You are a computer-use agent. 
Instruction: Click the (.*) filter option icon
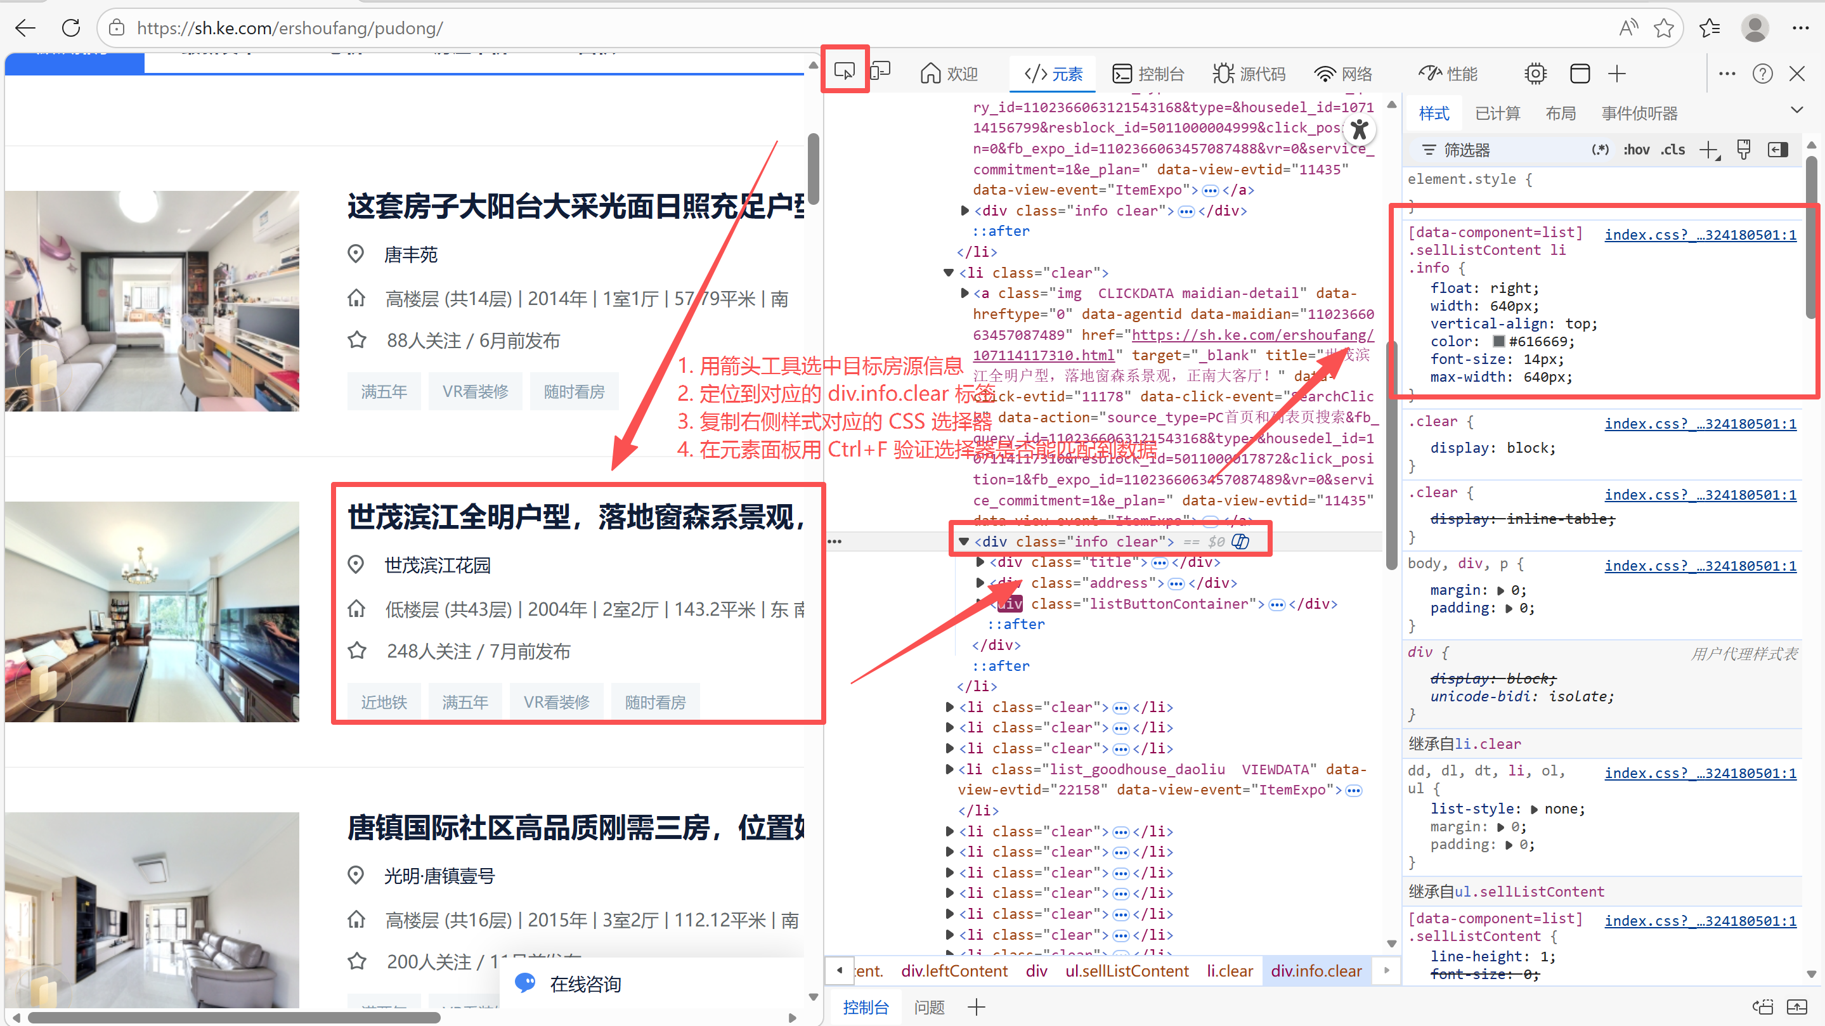point(1600,150)
